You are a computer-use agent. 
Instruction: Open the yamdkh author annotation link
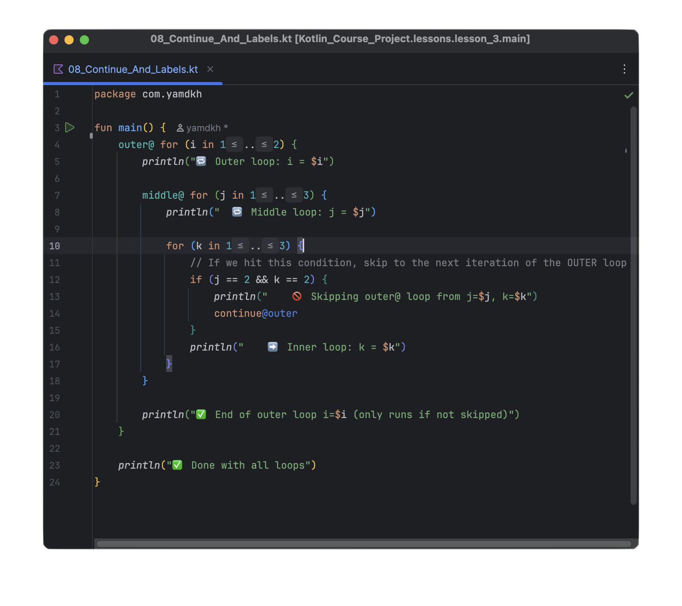(x=204, y=128)
